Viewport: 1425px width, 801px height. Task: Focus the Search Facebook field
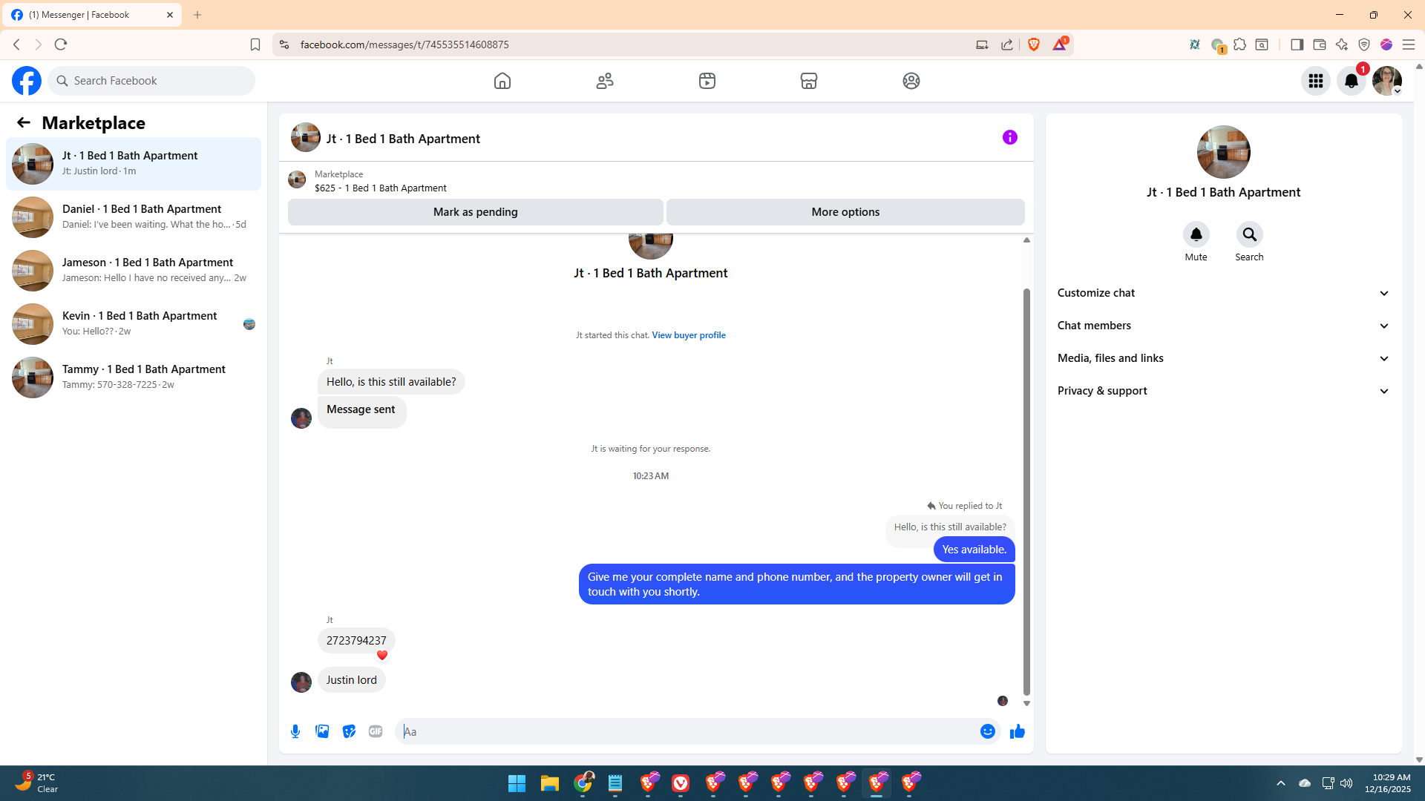[x=151, y=81]
